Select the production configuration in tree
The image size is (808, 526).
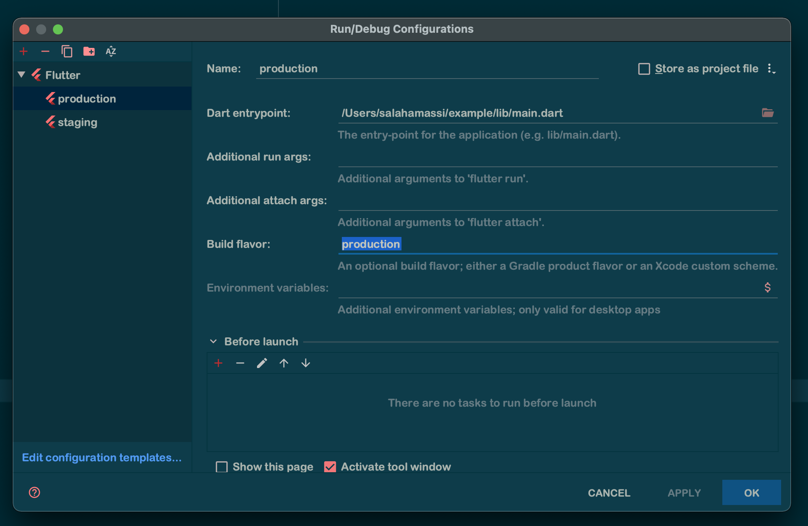pos(102,99)
